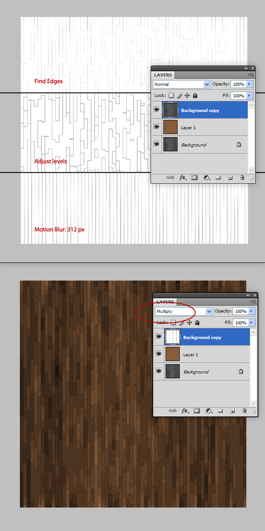Click lock position icon in the lower Layers panel
This screenshot has height=531, width=265.
coord(189,323)
